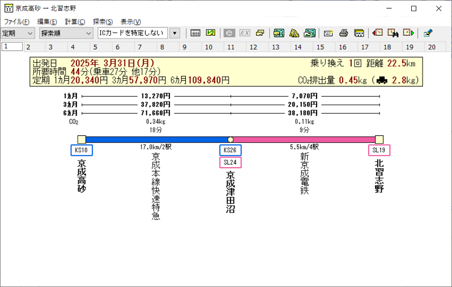Select route tab 10
The width and height of the screenshot is (452, 287).
tap(212, 47)
